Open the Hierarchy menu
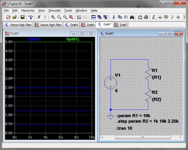 [28, 10]
